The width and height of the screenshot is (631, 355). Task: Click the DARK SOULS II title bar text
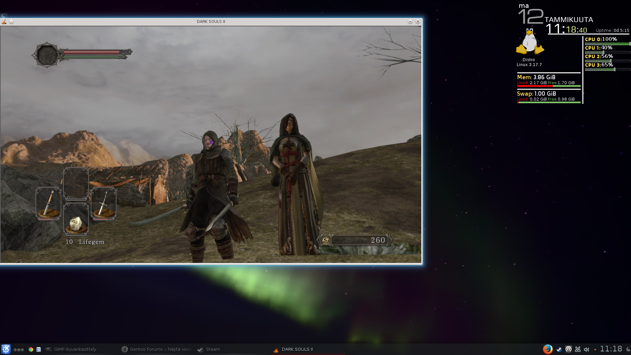(211, 21)
